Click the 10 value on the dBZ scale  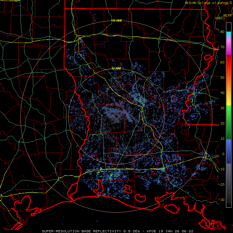(222, 139)
